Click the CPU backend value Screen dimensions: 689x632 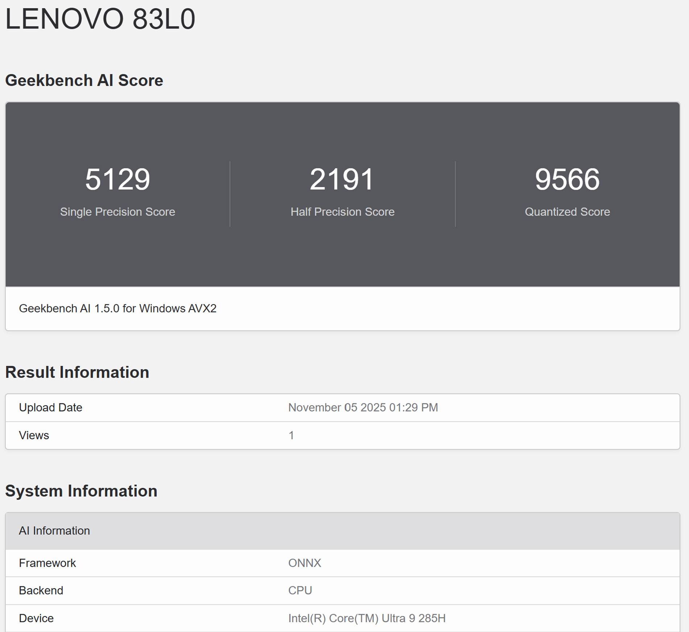[x=300, y=591]
